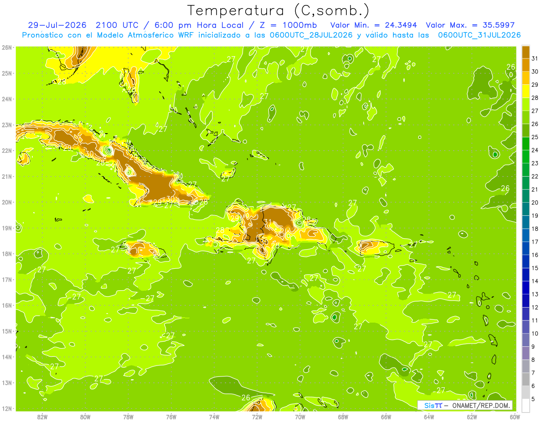Click the 20N latitude axis label

pyautogui.click(x=7, y=202)
